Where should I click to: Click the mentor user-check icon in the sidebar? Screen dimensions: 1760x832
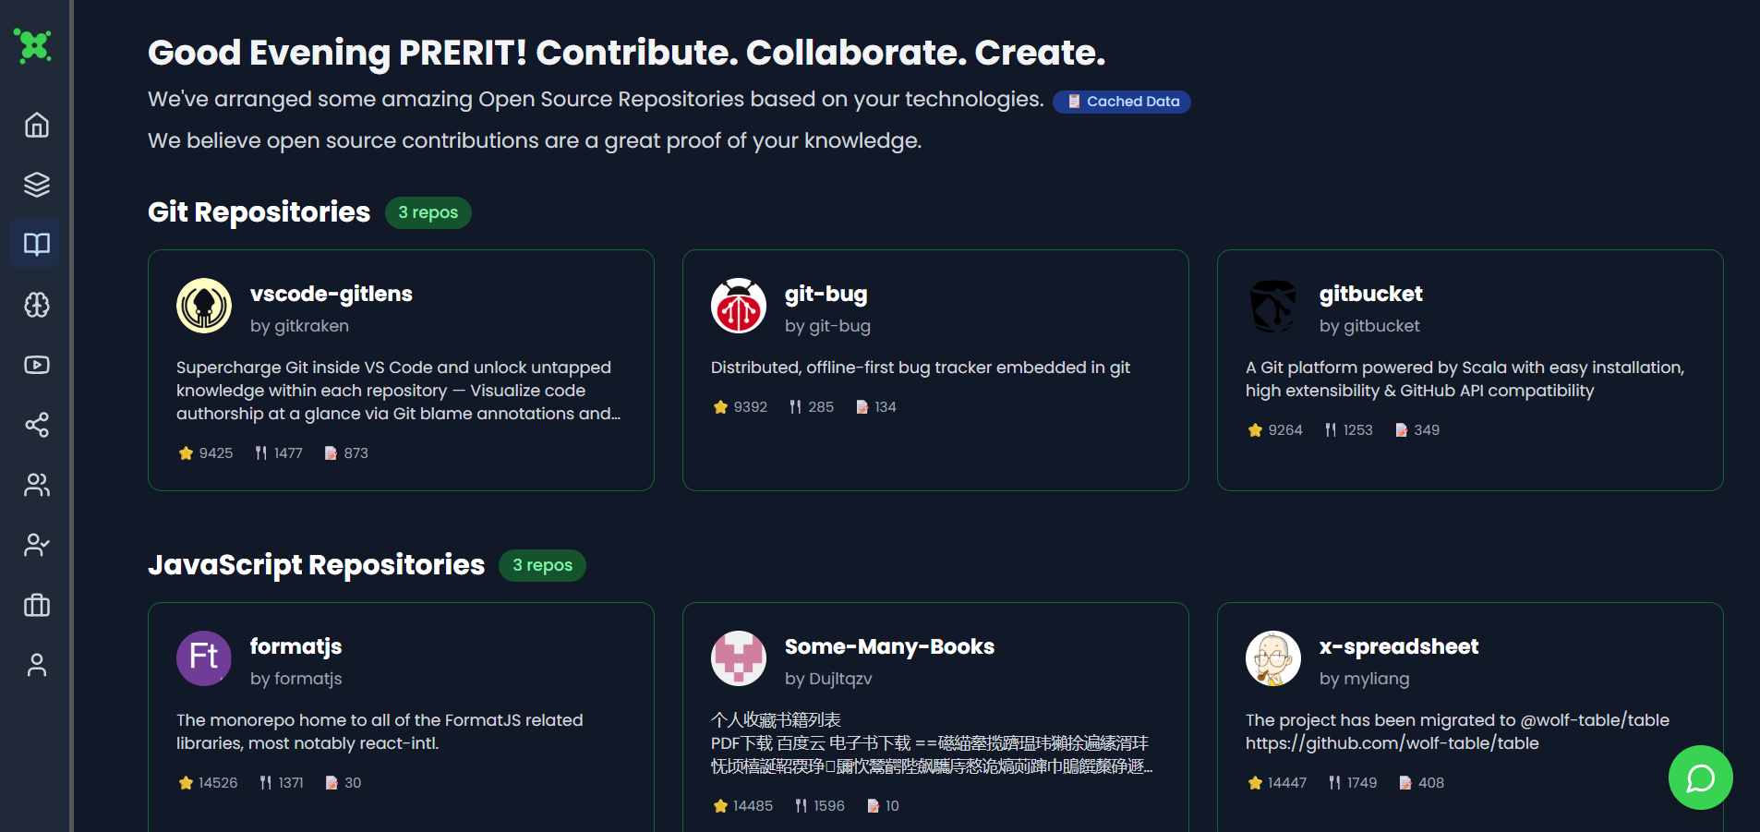pos(35,545)
